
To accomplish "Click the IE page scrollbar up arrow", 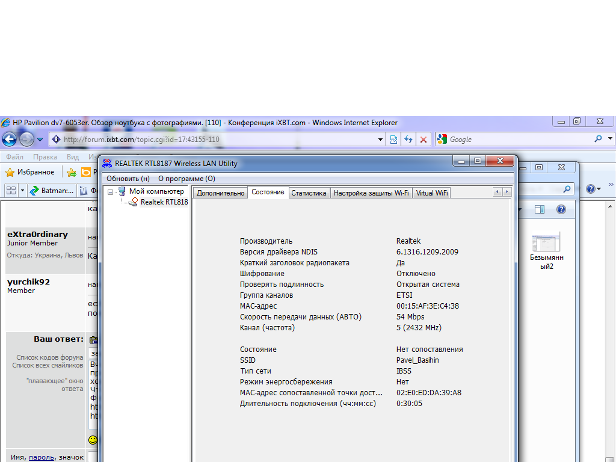I will pos(610,206).
